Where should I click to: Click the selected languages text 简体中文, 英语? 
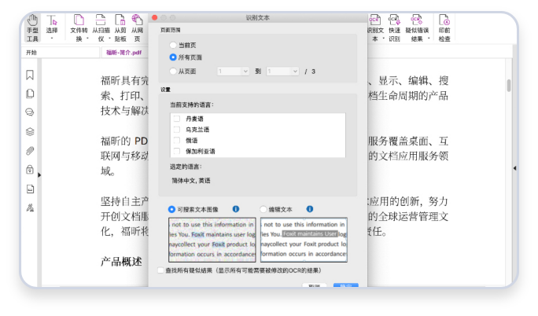(x=191, y=181)
